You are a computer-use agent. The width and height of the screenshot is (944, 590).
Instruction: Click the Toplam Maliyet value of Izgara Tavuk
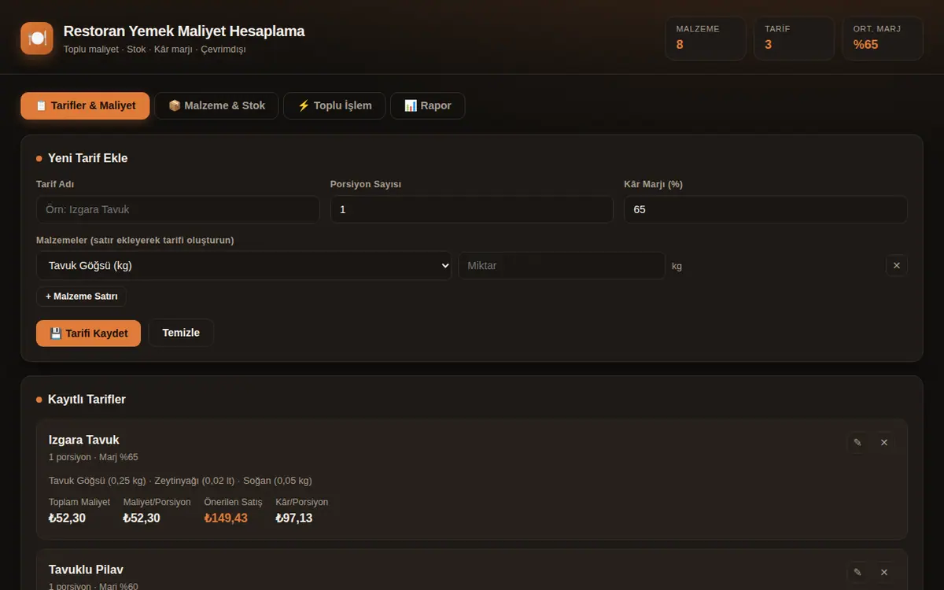tap(68, 518)
